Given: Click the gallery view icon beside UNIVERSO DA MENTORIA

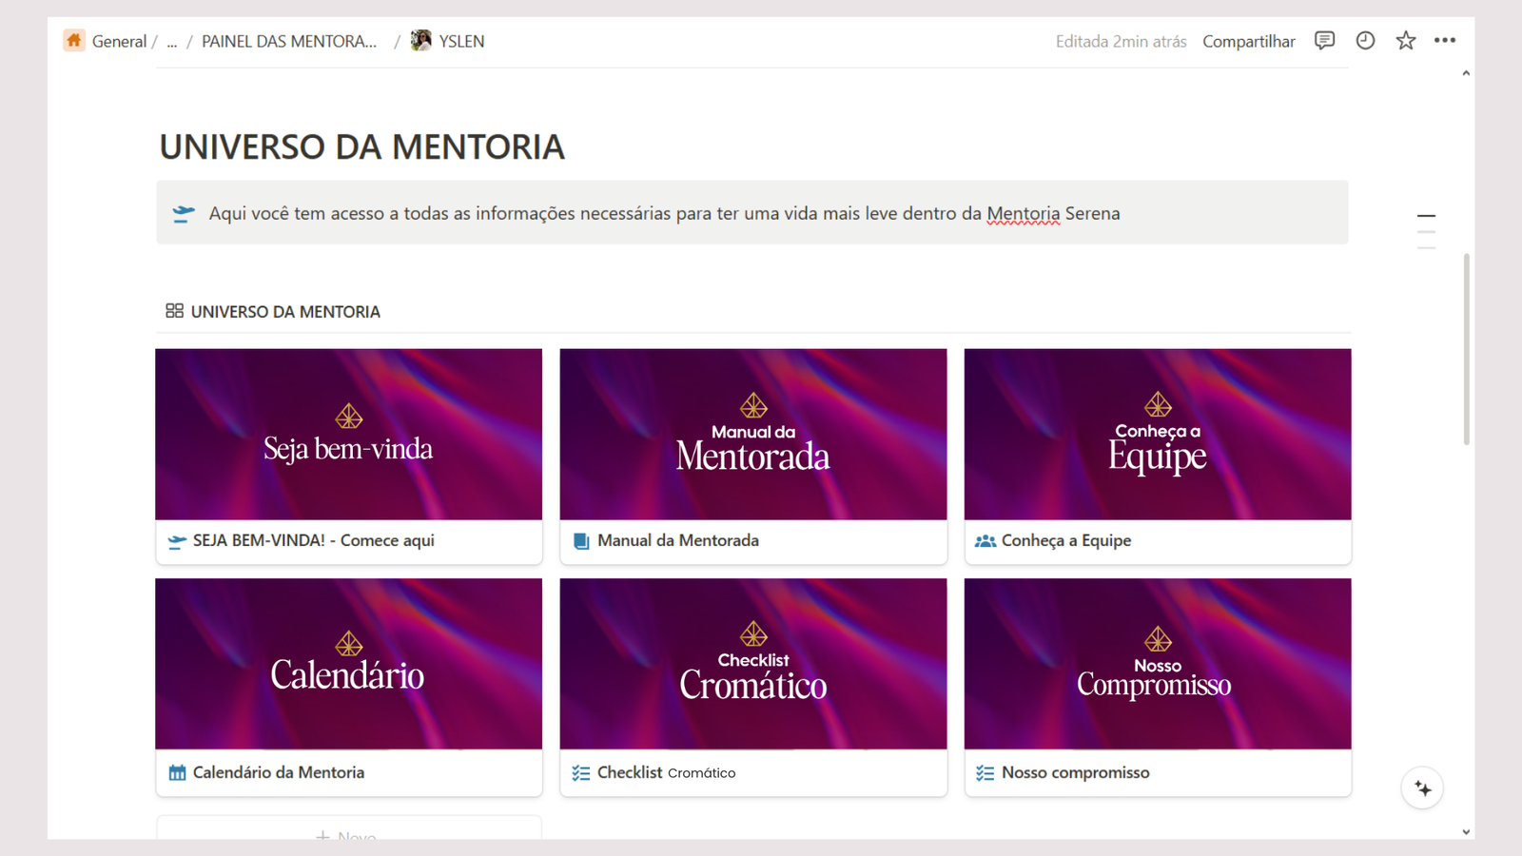Looking at the screenshot, I should pos(174,311).
